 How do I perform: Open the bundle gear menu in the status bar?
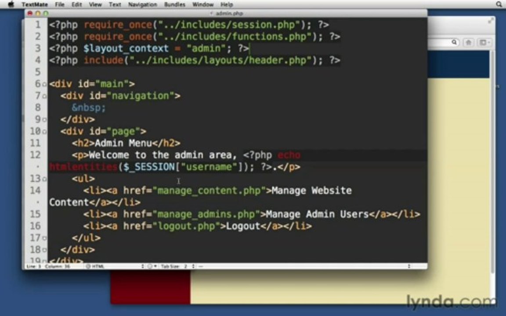pyautogui.click(x=152, y=266)
